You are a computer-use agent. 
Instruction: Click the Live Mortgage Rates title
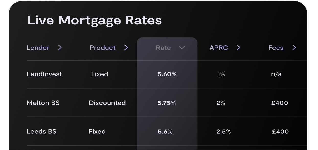pos(95,20)
